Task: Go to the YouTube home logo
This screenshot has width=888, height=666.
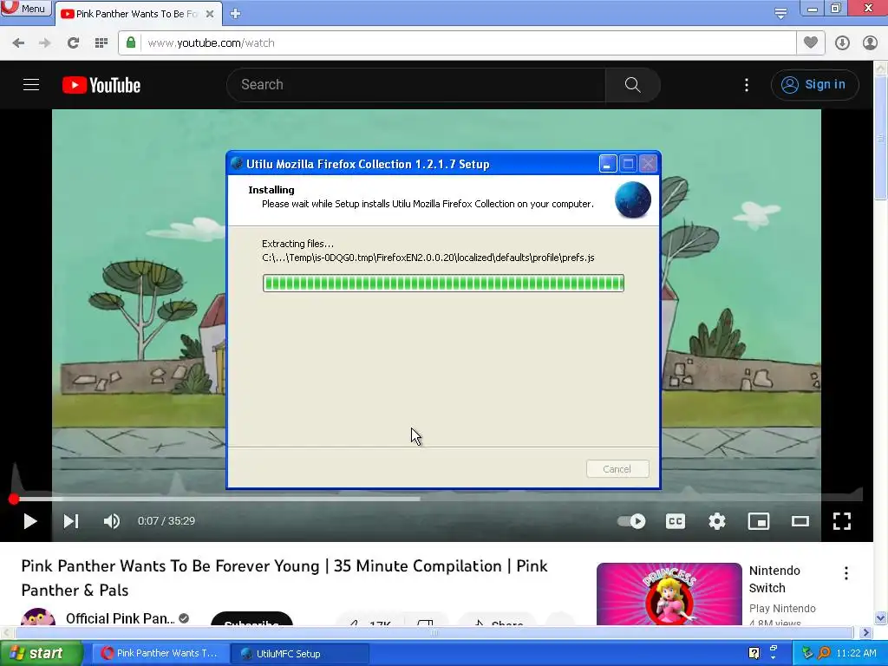Action: 101,85
